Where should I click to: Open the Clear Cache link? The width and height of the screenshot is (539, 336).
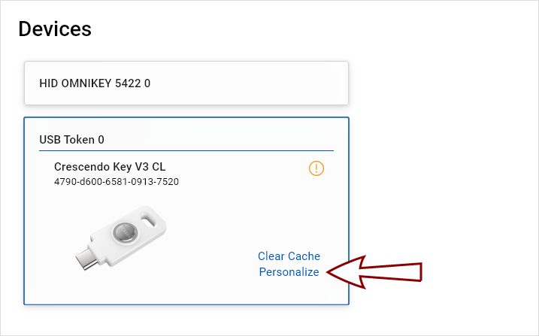289,256
